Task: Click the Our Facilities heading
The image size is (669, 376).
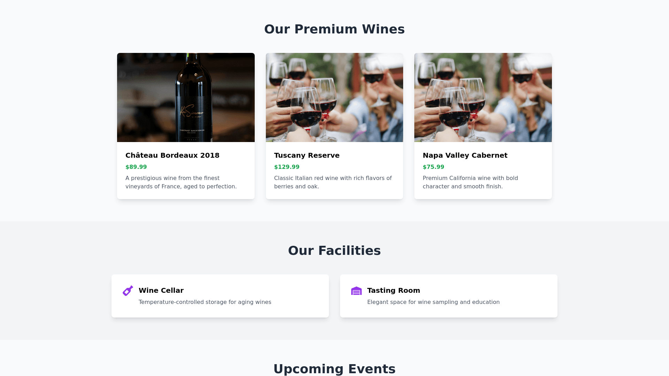Action: pos(334,251)
